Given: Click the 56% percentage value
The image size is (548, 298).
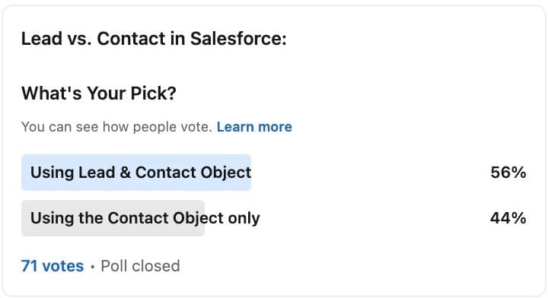Looking at the screenshot, I should coord(508,173).
